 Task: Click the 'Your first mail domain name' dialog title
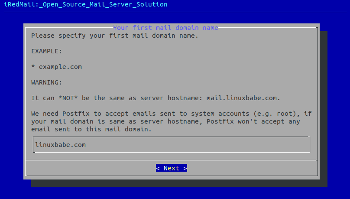(165, 28)
